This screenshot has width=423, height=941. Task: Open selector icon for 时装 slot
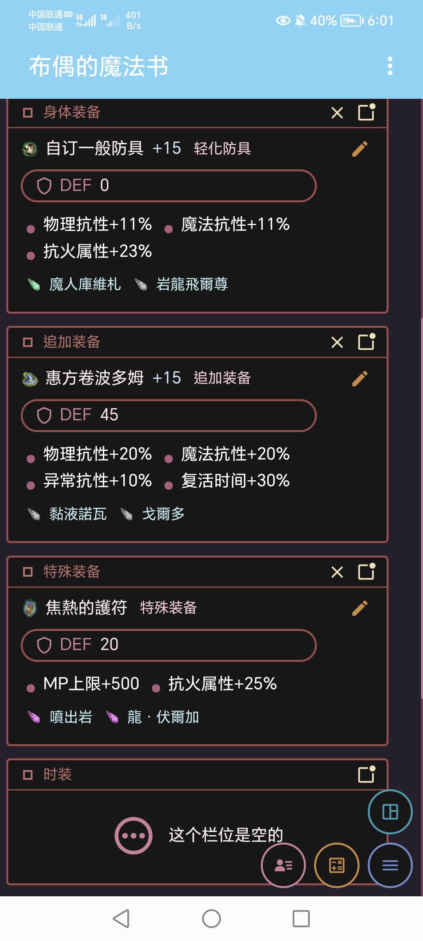point(367,774)
